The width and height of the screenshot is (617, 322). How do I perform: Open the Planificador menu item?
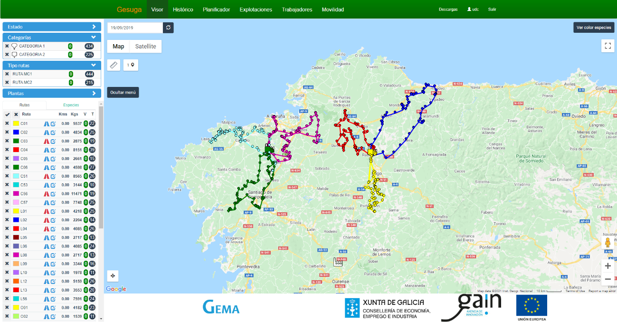click(216, 9)
